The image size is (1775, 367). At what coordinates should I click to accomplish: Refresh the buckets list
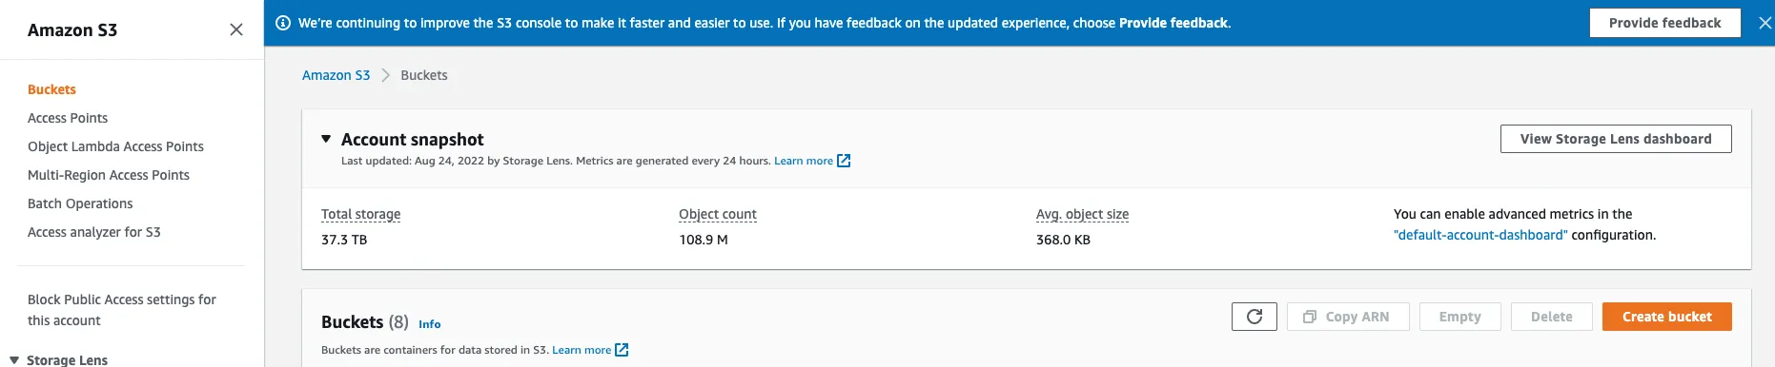pos(1255,317)
